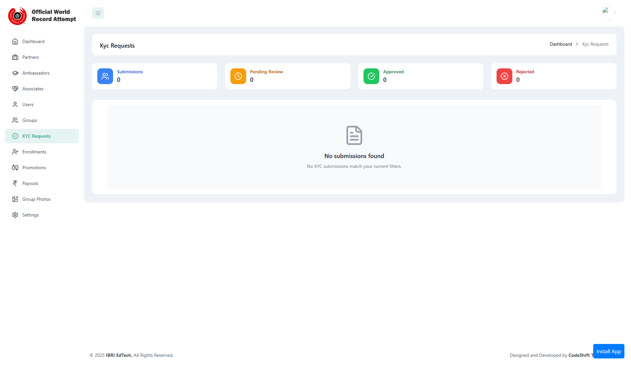Open Group Photos section
Screen dimensions: 631x365
(x=42, y=199)
